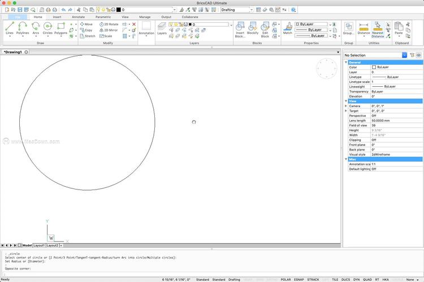Open the ribbon layer list dropdown arrow

point(231,25)
